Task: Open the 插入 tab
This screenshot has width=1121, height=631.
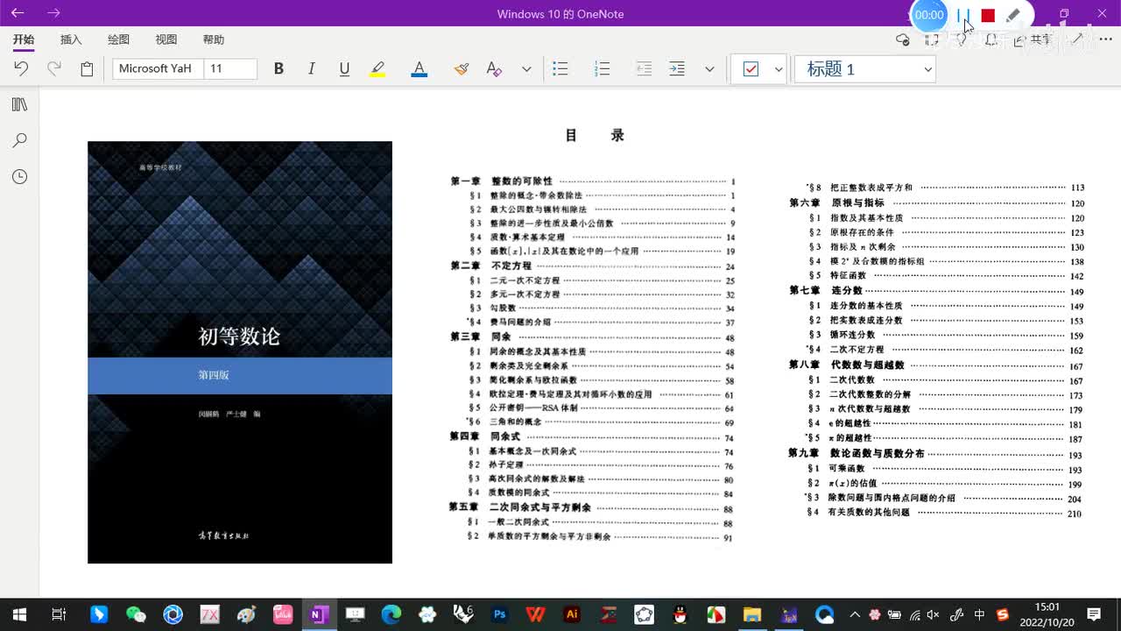Action: point(71,39)
